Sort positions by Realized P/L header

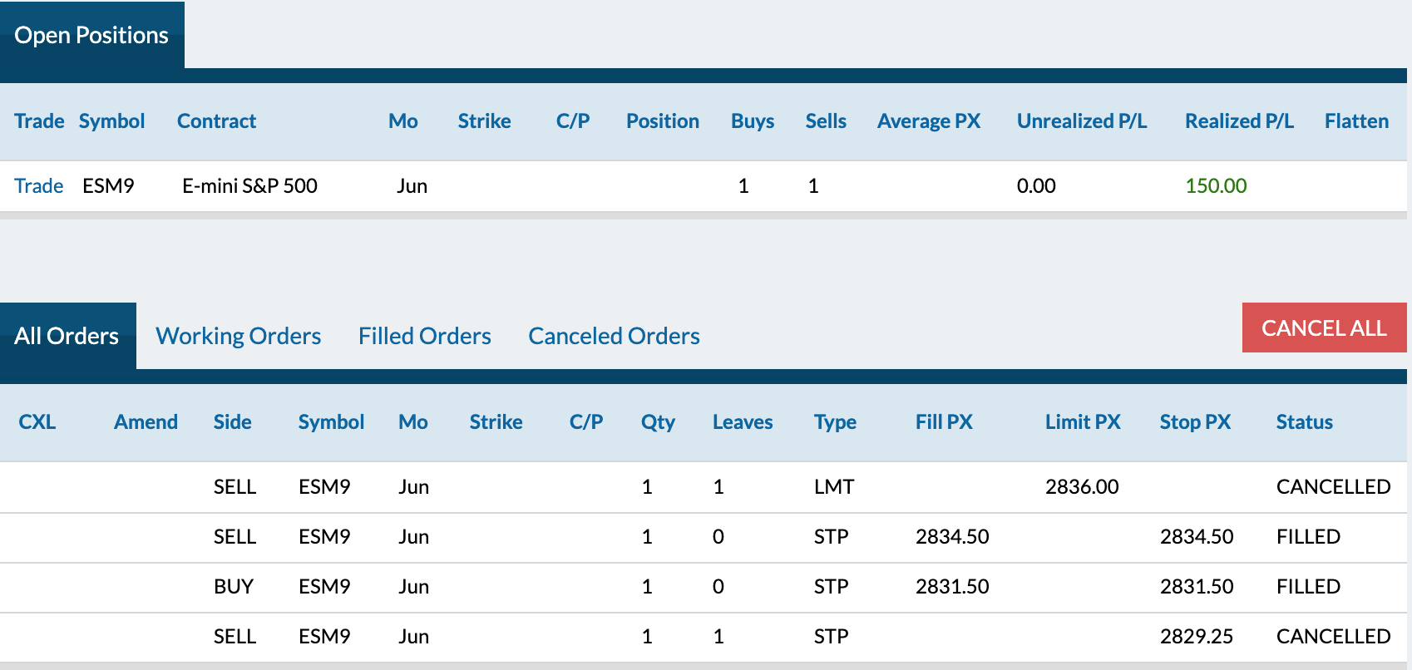click(x=1239, y=121)
